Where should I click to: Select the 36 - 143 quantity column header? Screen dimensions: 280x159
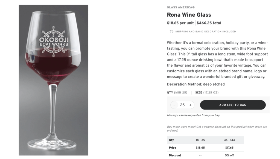coord(229,140)
